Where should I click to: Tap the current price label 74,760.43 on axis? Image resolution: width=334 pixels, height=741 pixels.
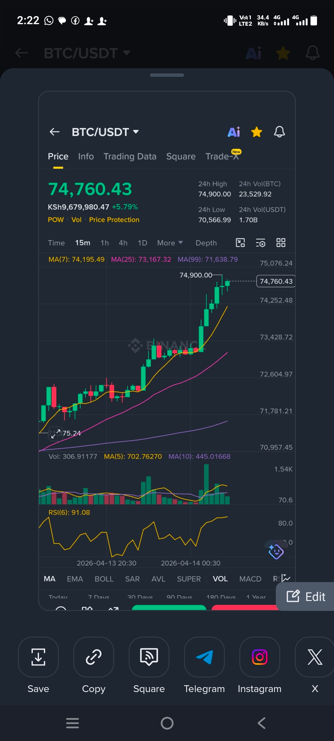pos(276,281)
